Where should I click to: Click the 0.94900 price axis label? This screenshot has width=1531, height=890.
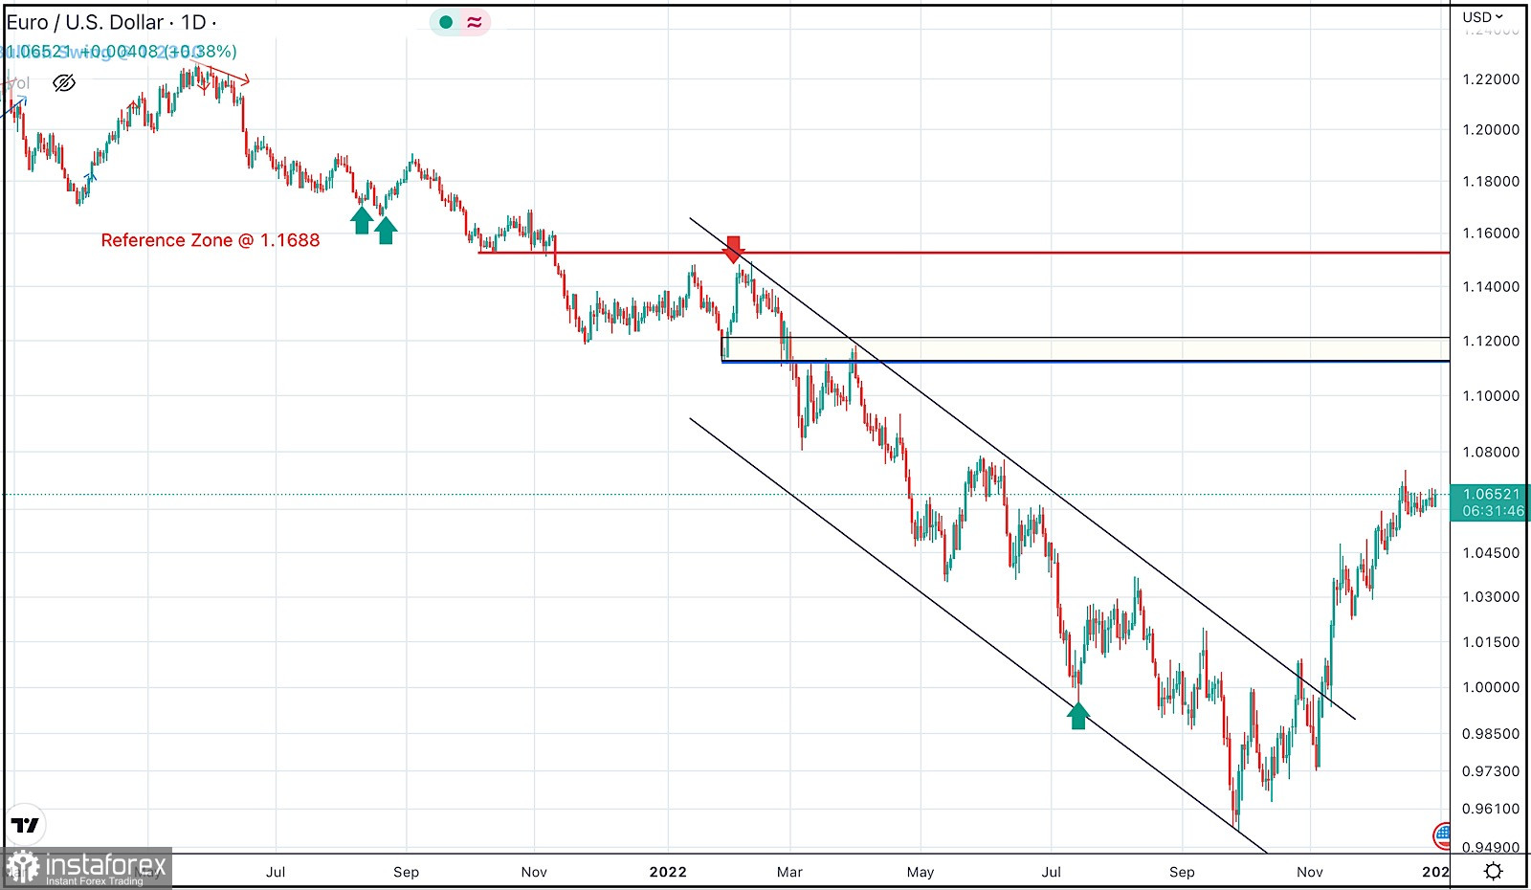click(x=1491, y=848)
